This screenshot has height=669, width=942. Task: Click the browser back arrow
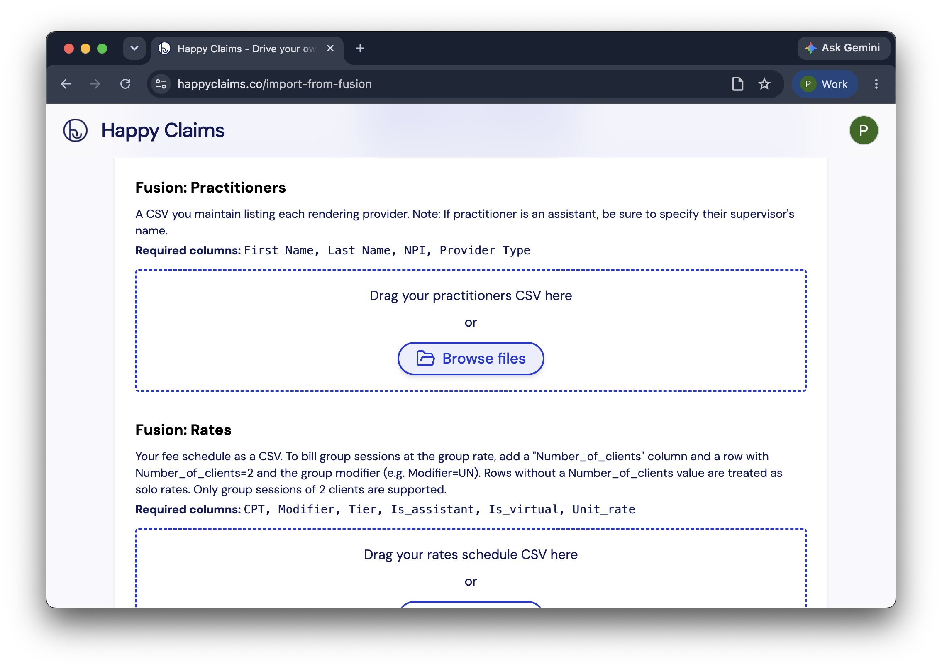[66, 84]
